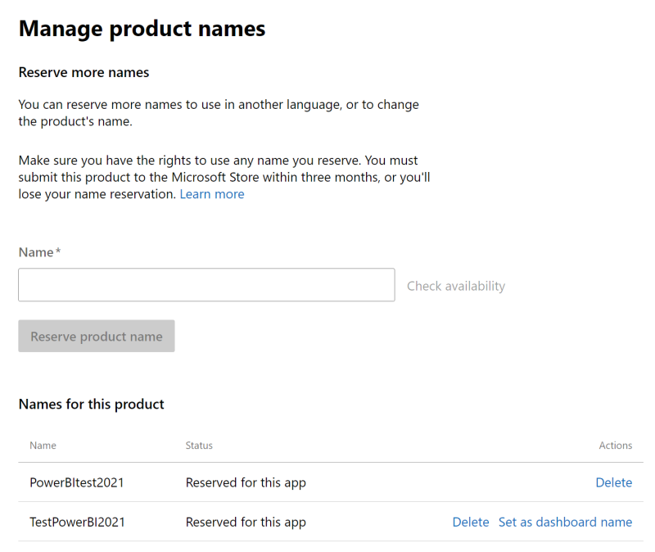Click Check availability next to name field

pyautogui.click(x=456, y=286)
